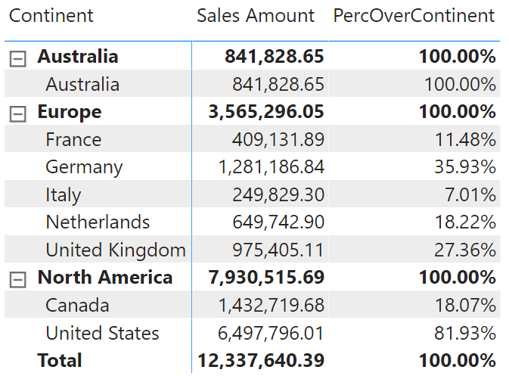Select the Netherlands row
This screenshot has width=509, height=376.
[x=252, y=222]
